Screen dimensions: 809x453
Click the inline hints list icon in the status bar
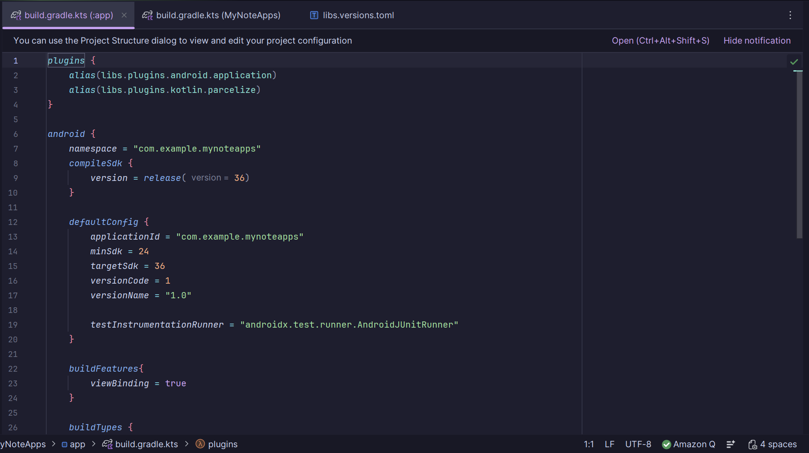pyautogui.click(x=731, y=444)
